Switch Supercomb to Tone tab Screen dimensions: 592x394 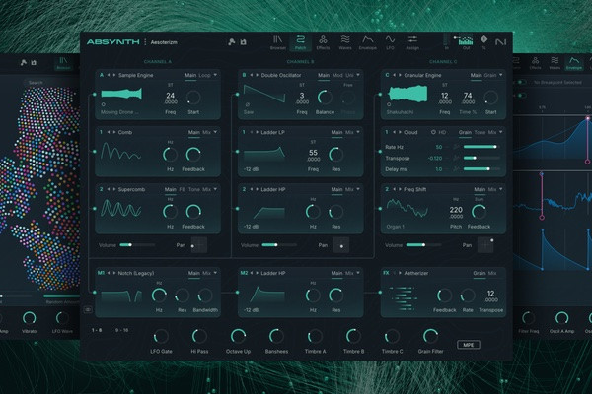[x=194, y=190]
